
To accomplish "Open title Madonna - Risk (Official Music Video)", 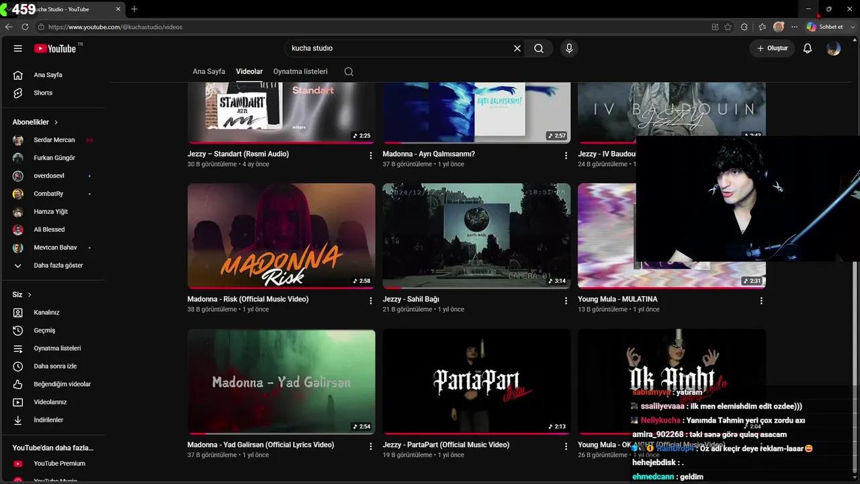I will coord(248,299).
